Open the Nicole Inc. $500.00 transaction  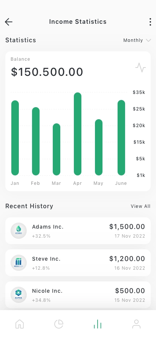(x=78, y=295)
